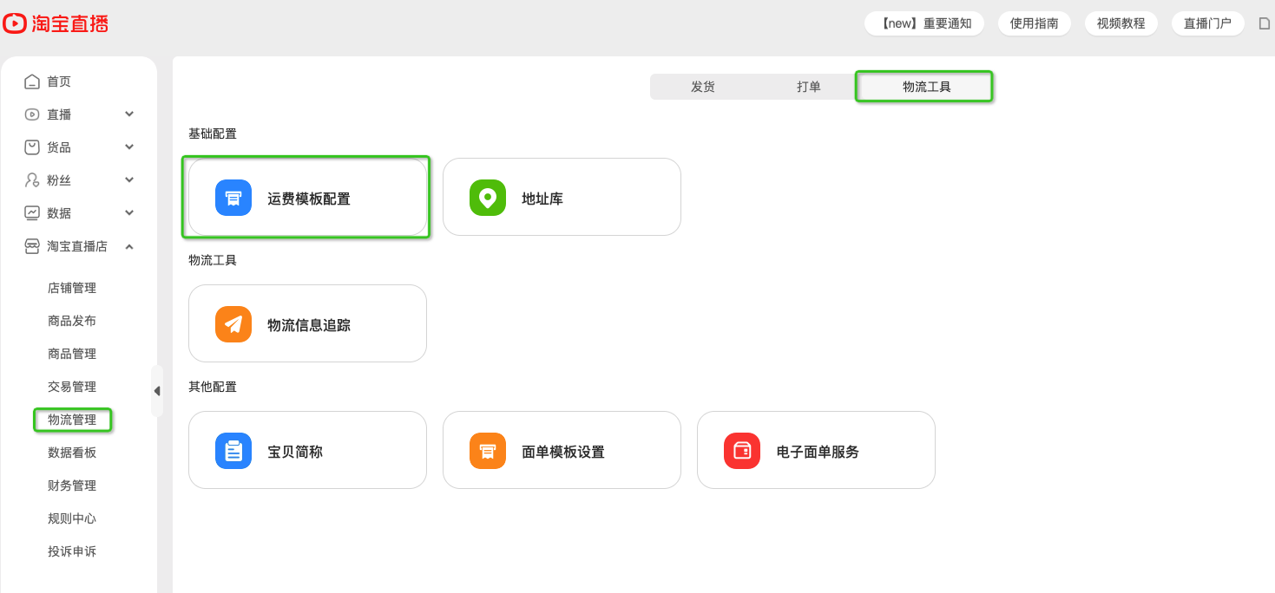Open 商品发布 in the sidebar
1275x593 pixels.
[x=72, y=321]
